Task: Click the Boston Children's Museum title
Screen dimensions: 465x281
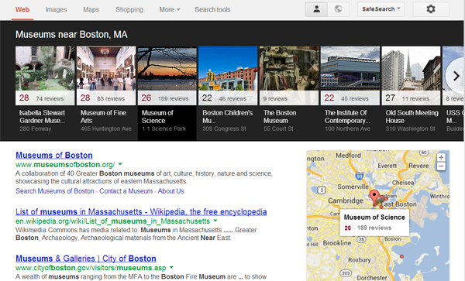Action: click(227, 117)
